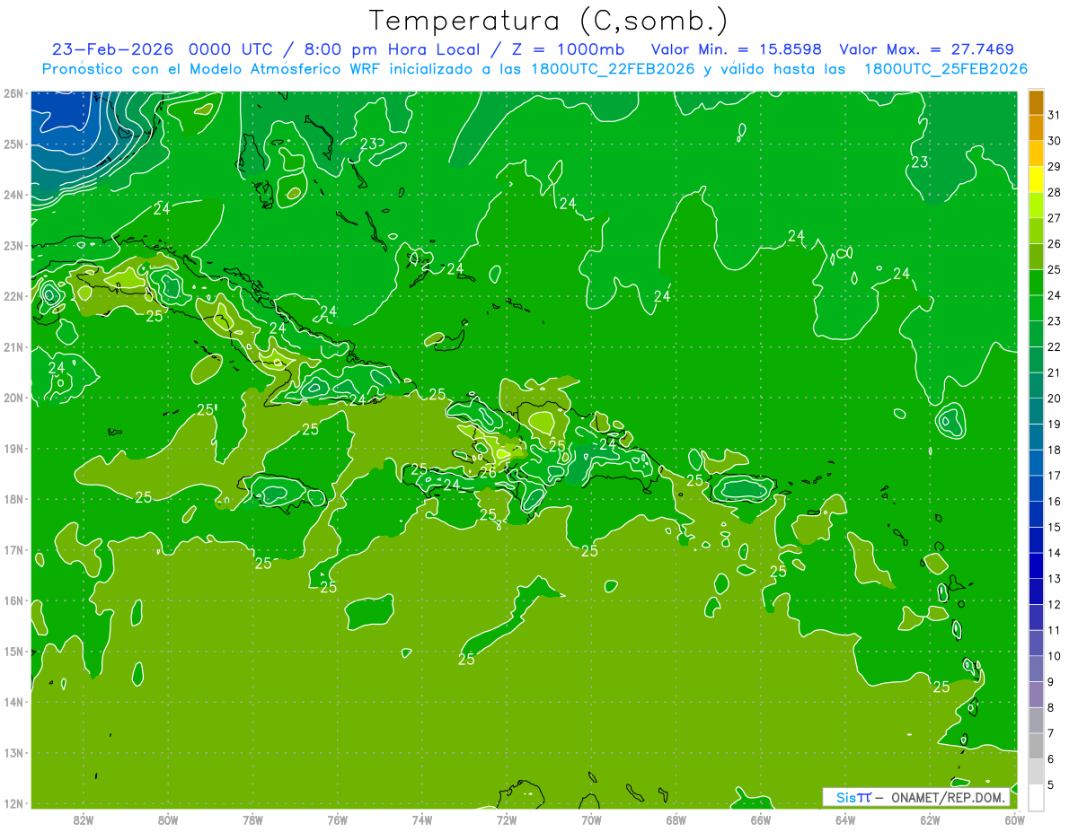Viewport: 1078px width, 832px height.
Task: Click the 82W longitude axis label
Action: [84, 819]
